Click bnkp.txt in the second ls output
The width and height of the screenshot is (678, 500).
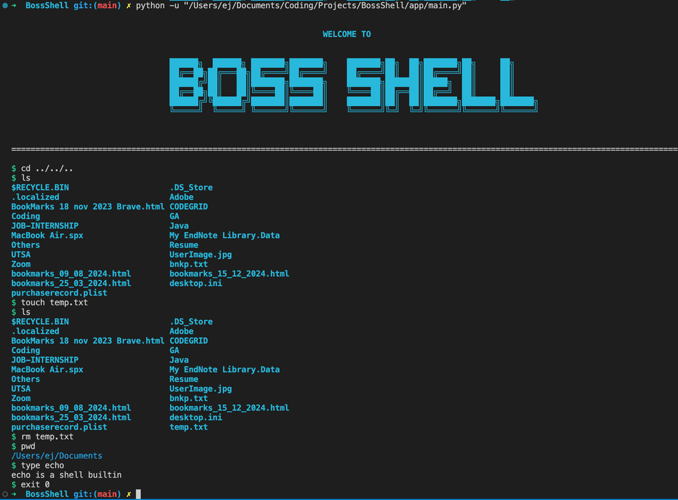click(x=188, y=398)
